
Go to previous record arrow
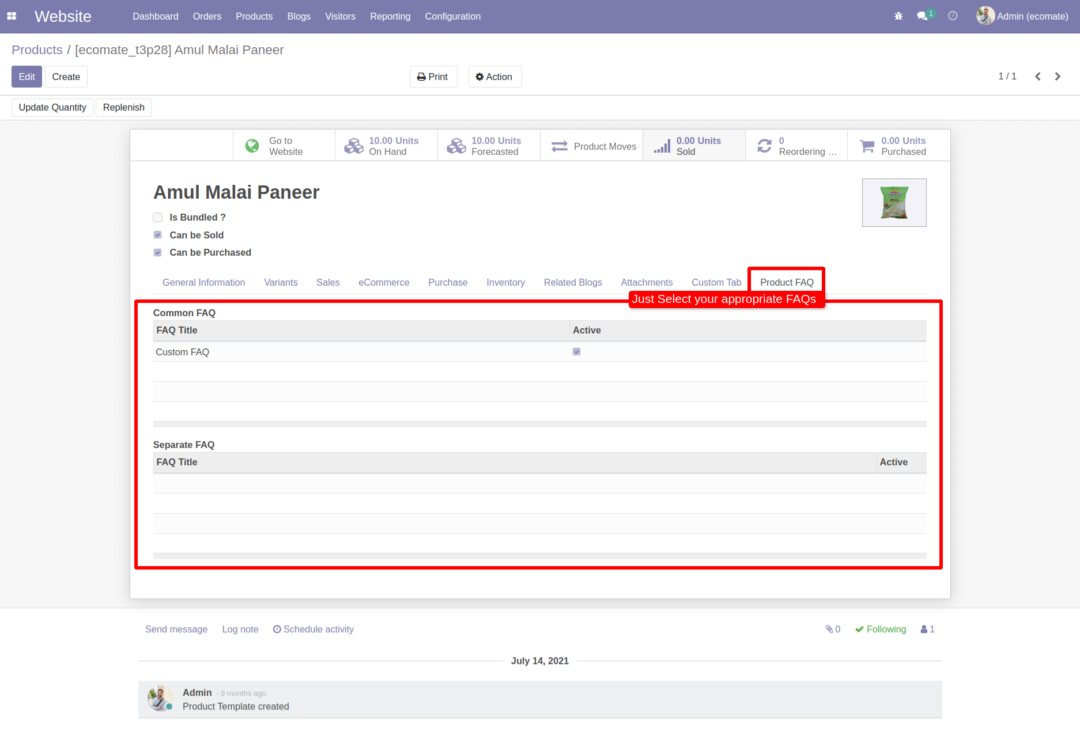pyautogui.click(x=1037, y=77)
